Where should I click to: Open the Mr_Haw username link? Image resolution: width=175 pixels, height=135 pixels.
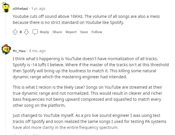(19, 51)
